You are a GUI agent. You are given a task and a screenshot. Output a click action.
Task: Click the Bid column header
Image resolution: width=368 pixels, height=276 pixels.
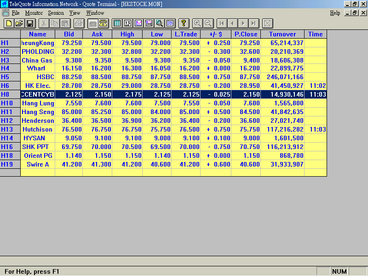tap(69, 34)
